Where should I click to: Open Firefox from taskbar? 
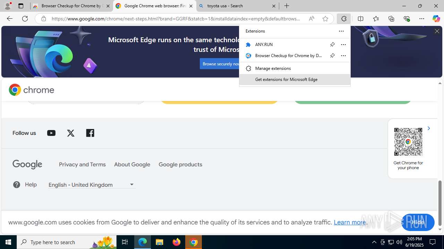pos(177,242)
